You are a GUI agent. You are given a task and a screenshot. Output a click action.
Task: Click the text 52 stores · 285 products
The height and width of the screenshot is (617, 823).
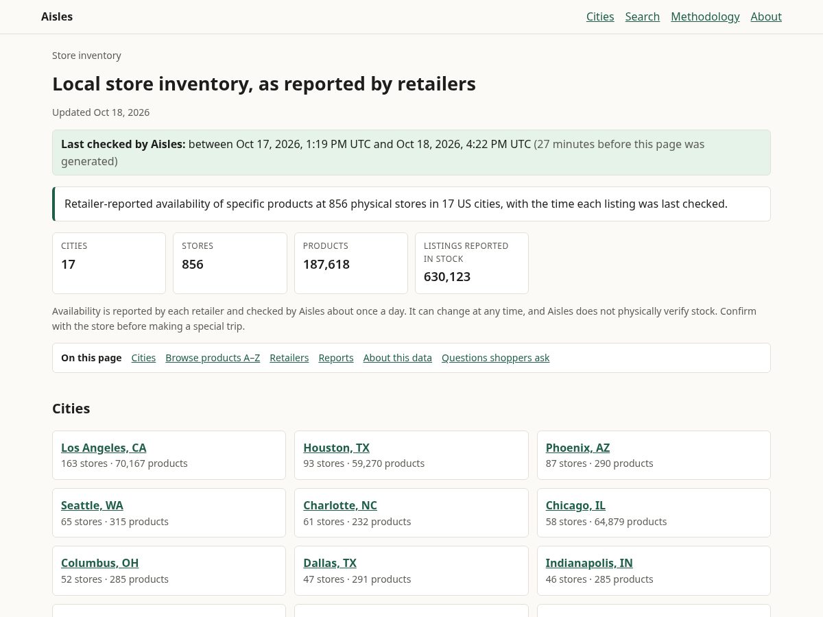point(115,579)
